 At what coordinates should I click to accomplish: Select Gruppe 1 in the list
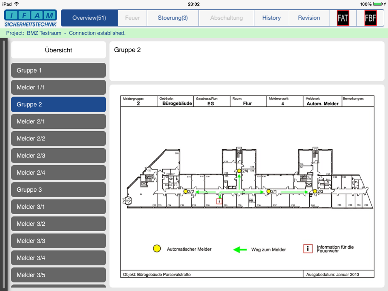pos(58,70)
